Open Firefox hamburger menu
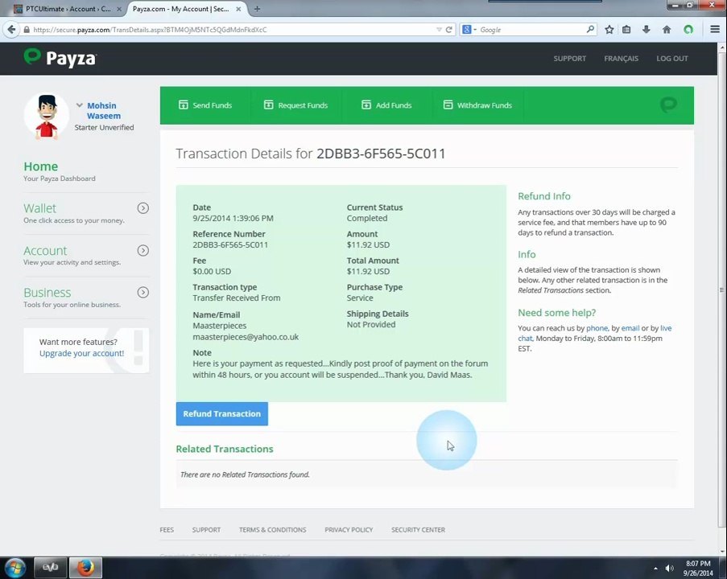 pos(715,30)
